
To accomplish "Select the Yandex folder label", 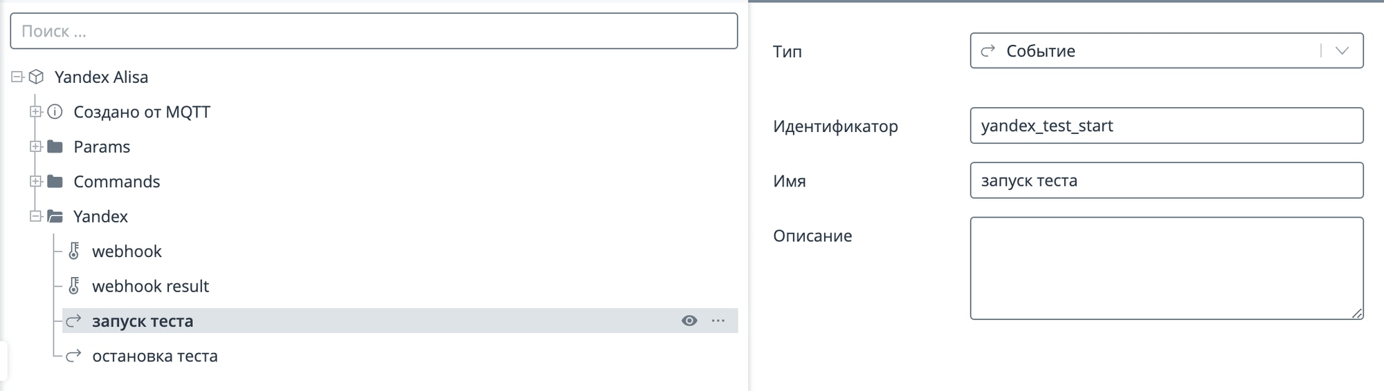I will (x=100, y=216).
